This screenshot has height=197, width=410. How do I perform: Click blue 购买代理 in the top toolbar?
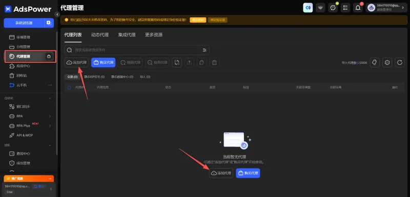coord(104,62)
